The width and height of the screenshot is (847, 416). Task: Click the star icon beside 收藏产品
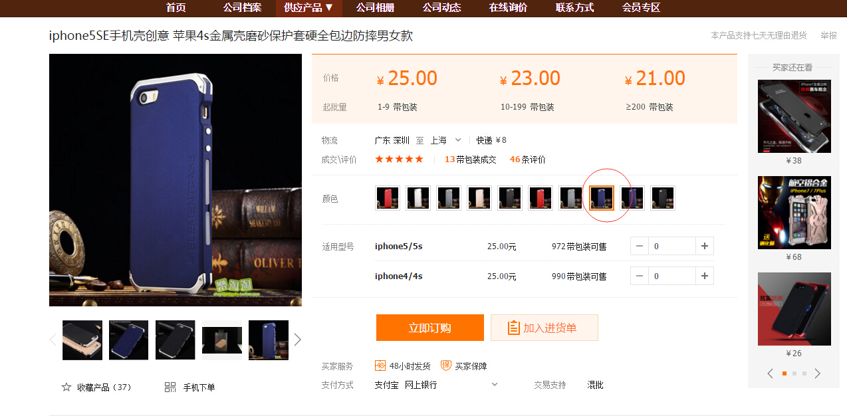coord(66,387)
